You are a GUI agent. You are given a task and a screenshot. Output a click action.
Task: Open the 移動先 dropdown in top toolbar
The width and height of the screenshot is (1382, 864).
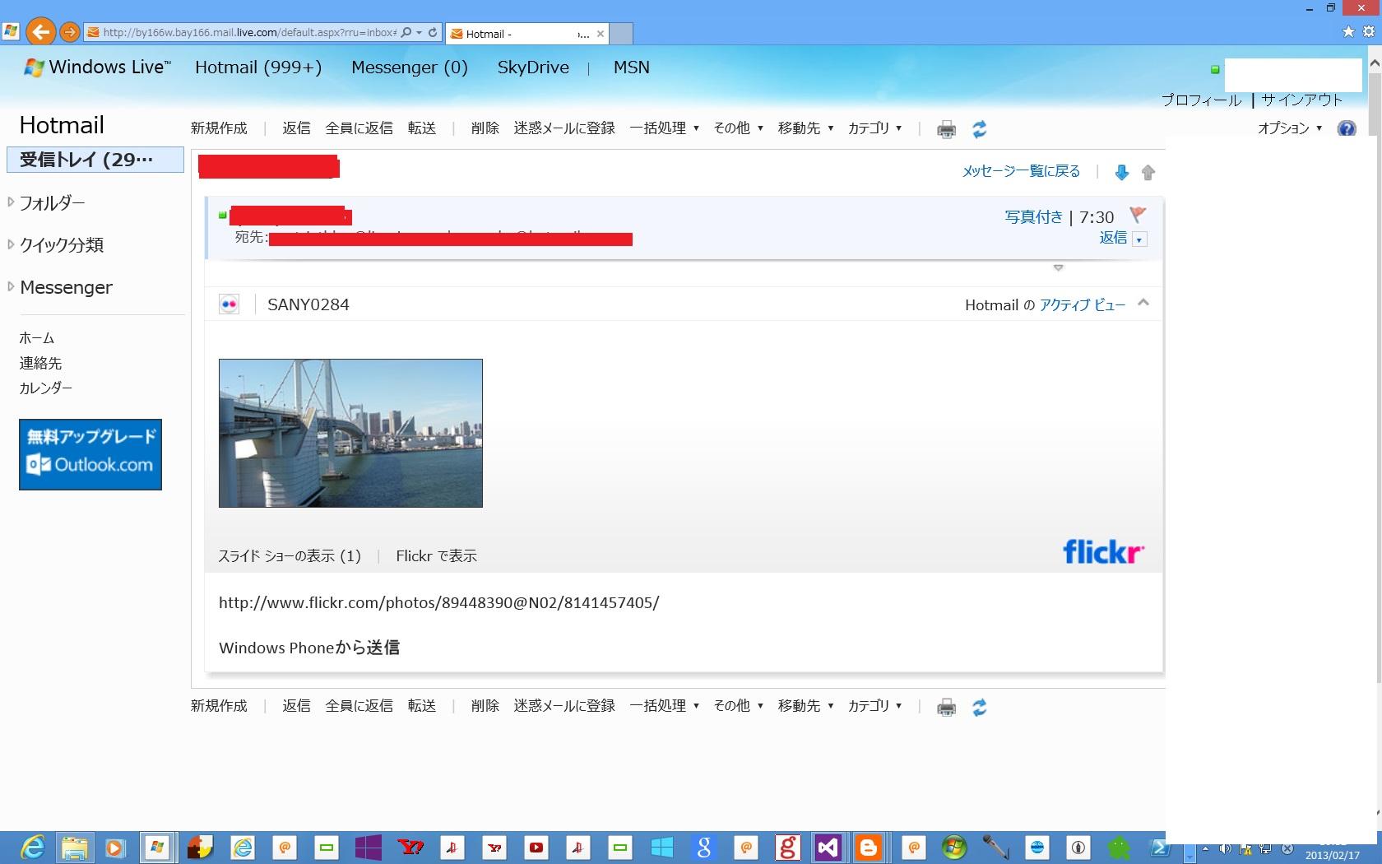[x=806, y=128]
